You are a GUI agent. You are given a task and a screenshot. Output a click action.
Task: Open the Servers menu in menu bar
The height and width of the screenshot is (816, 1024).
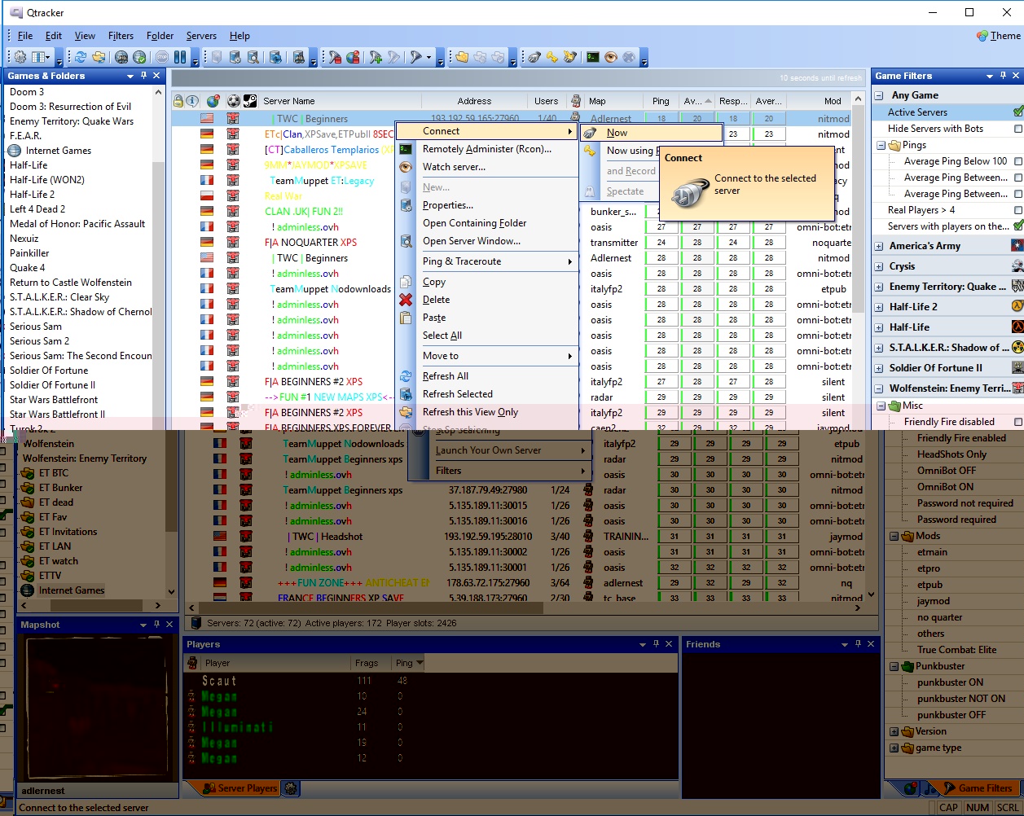[201, 36]
